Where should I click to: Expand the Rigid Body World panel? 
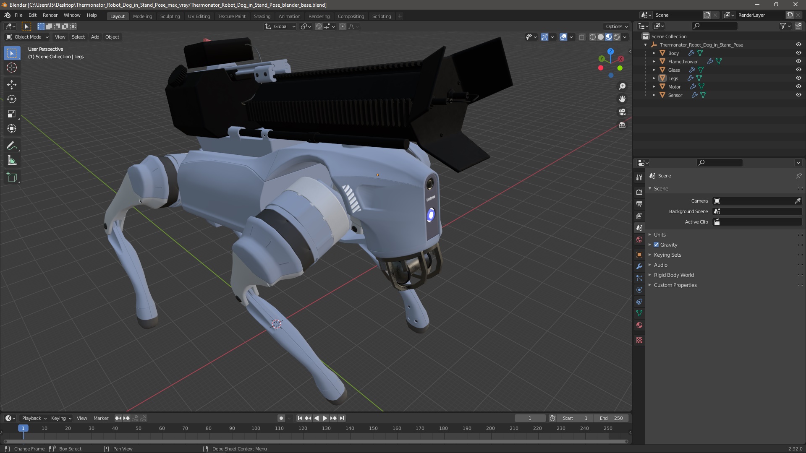click(x=674, y=275)
